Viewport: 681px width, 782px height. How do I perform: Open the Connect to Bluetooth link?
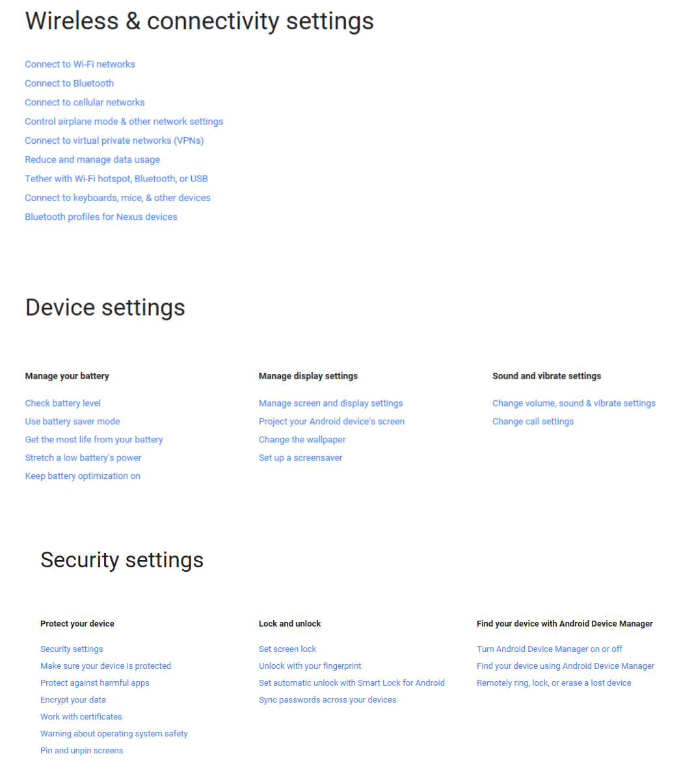pyautogui.click(x=70, y=83)
